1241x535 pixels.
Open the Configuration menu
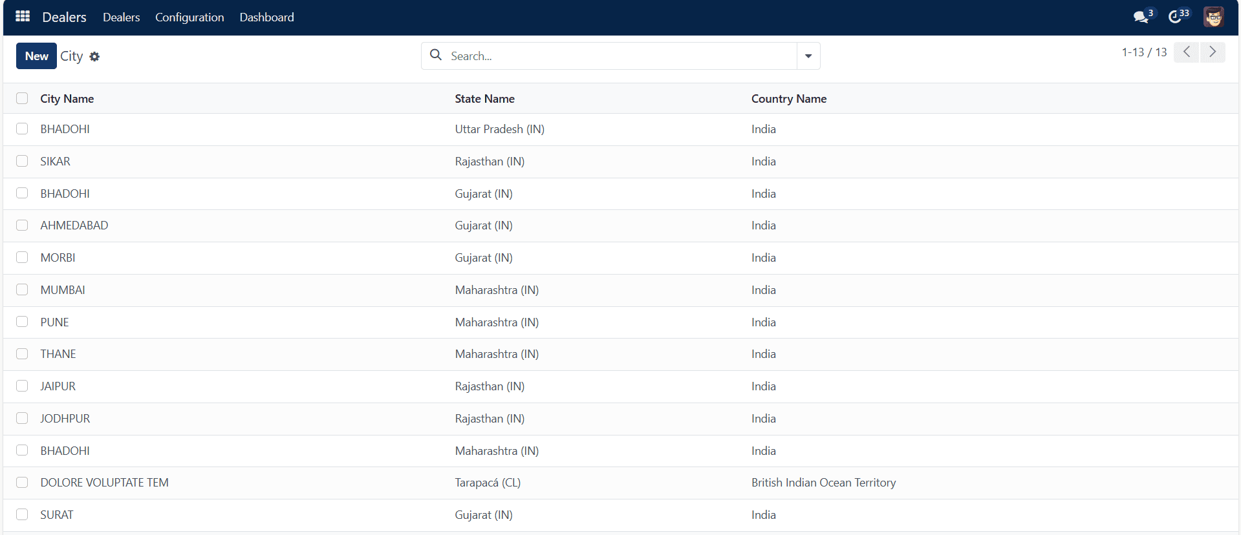click(x=189, y=17)
